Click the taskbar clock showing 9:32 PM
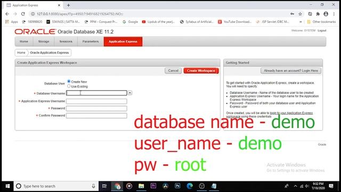Viewport: 341px width, 192px height. (x=318, y=186)
